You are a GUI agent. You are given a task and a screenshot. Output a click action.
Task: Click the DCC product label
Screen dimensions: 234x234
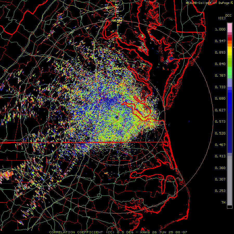click(x=228, y=16)
